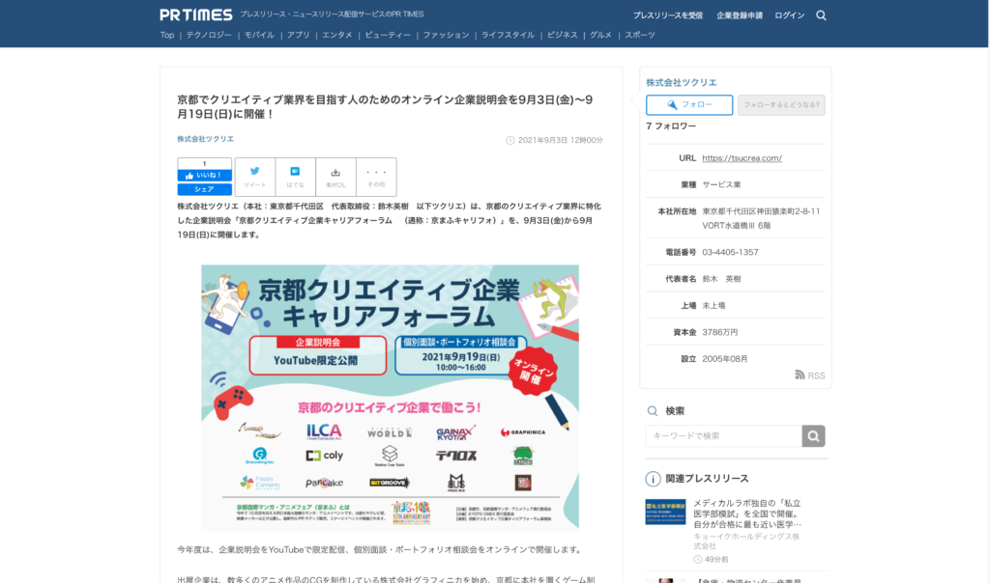Screen dimensions: 990x583
Task: Click the 未上場 listing status value
Action: click(x=714, y=306)
